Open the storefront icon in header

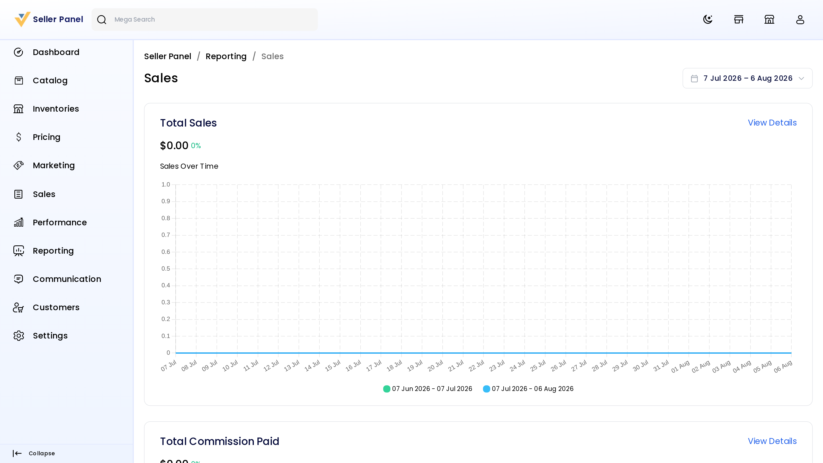(739, 20)
